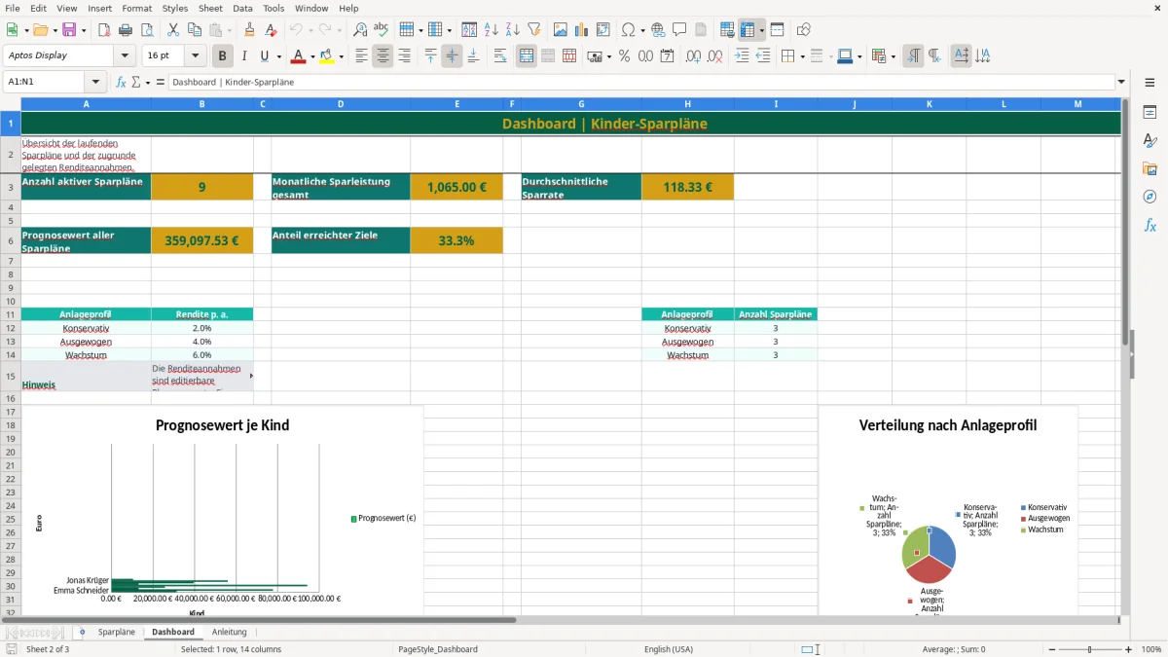Open Font Color dropdown arrow
Viewport: 1168px width, 657px height.
(x=312, y=56)
